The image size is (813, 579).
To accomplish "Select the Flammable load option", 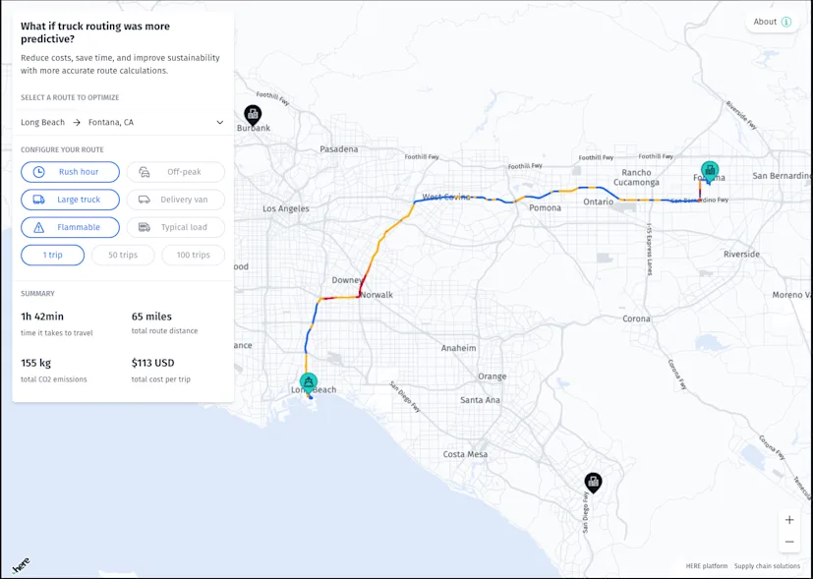I will point(70,227).
